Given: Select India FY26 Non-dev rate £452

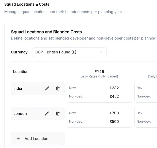Looking at the screenshot, I should click(114, 96).
